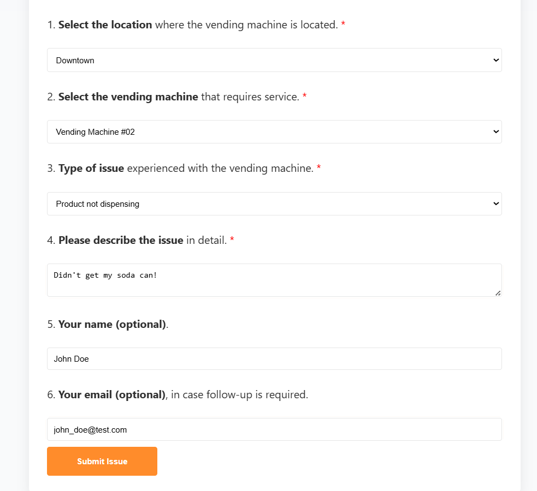Click the red asterisk next to question 2
The height and width of the screenshot is (491, 537).
tap(304, 97)
